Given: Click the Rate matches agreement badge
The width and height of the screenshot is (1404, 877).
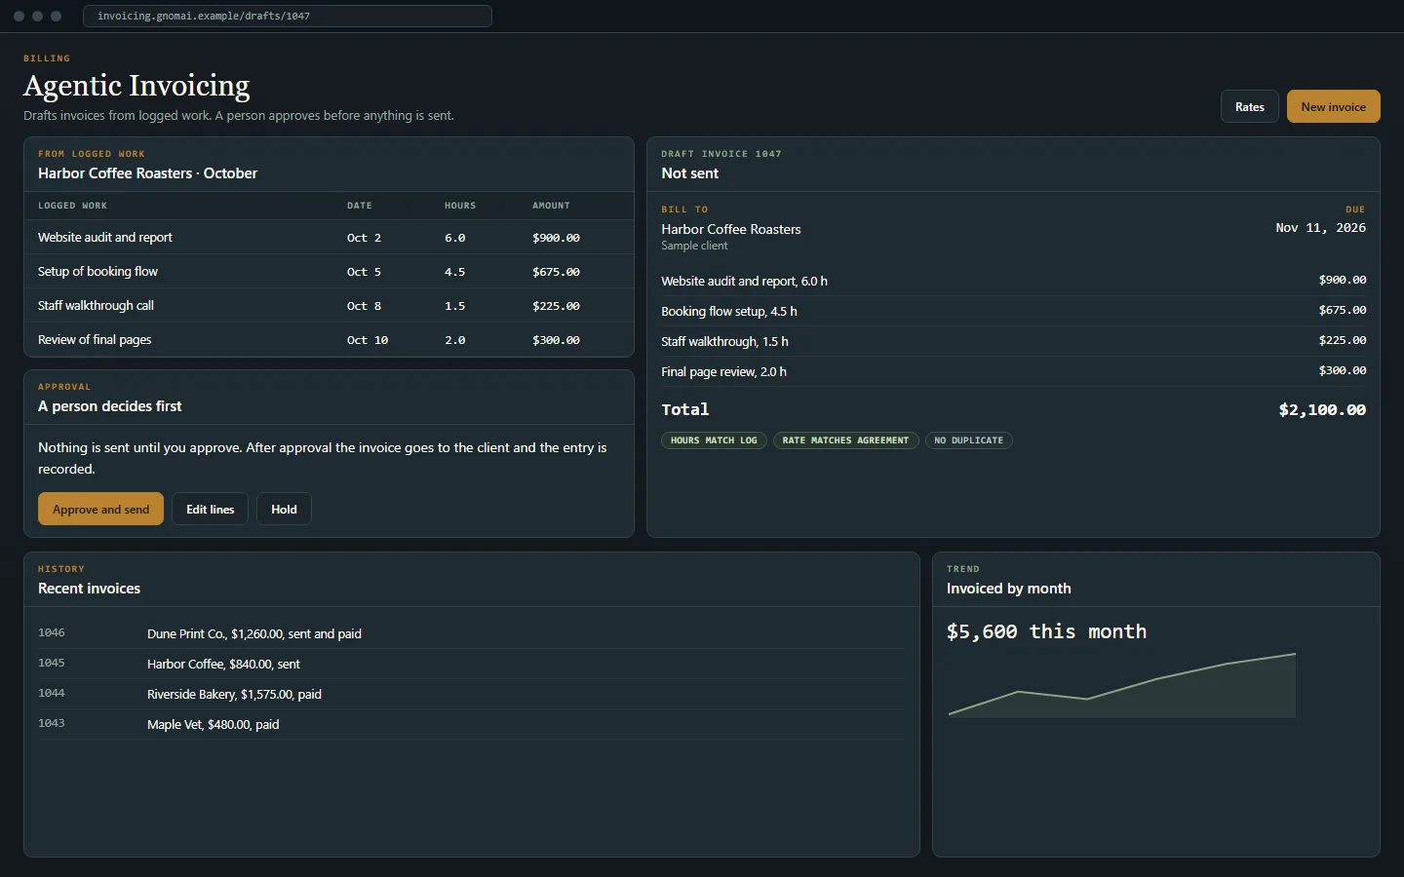Looking at the screenshot, I should click(x=845, y=440).
